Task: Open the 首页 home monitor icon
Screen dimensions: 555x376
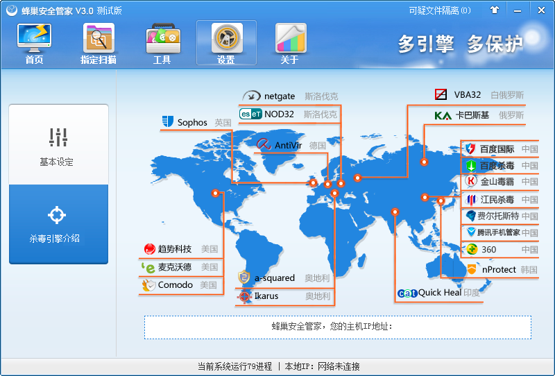Action: 34,38
